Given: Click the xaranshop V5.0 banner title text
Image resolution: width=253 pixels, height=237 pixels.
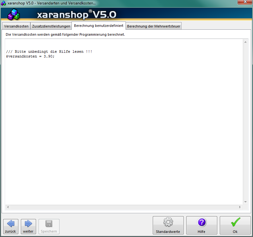Looking at the screenshot, I should tap(77, 15).
